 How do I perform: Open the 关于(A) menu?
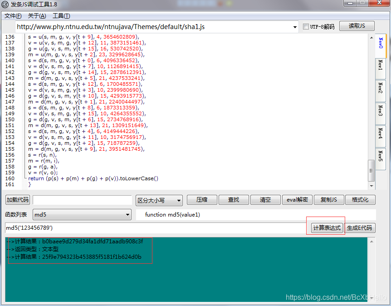37,16
